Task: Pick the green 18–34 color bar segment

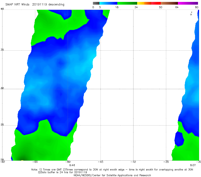Action: (x=127, y=3)
